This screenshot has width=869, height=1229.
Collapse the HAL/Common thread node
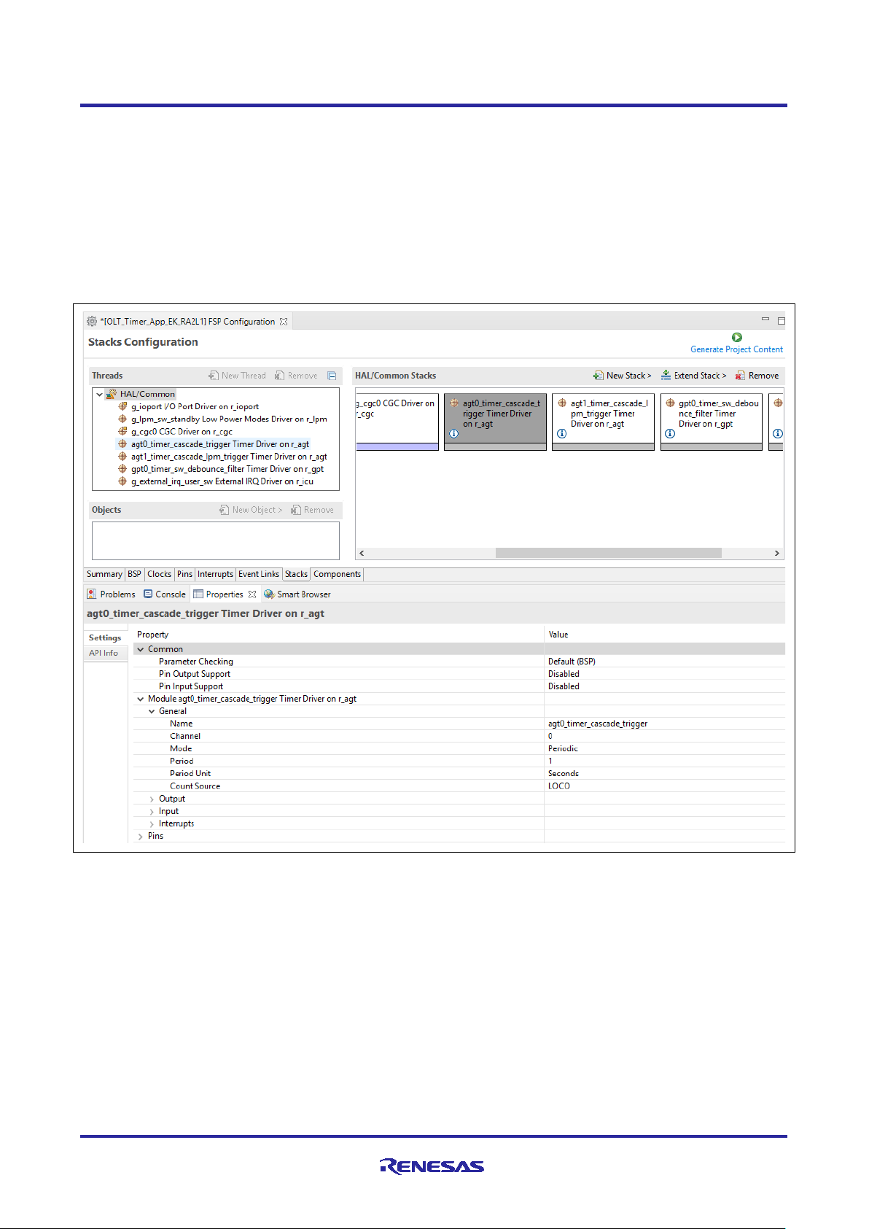pyautogui.click(x=99, y=395)
